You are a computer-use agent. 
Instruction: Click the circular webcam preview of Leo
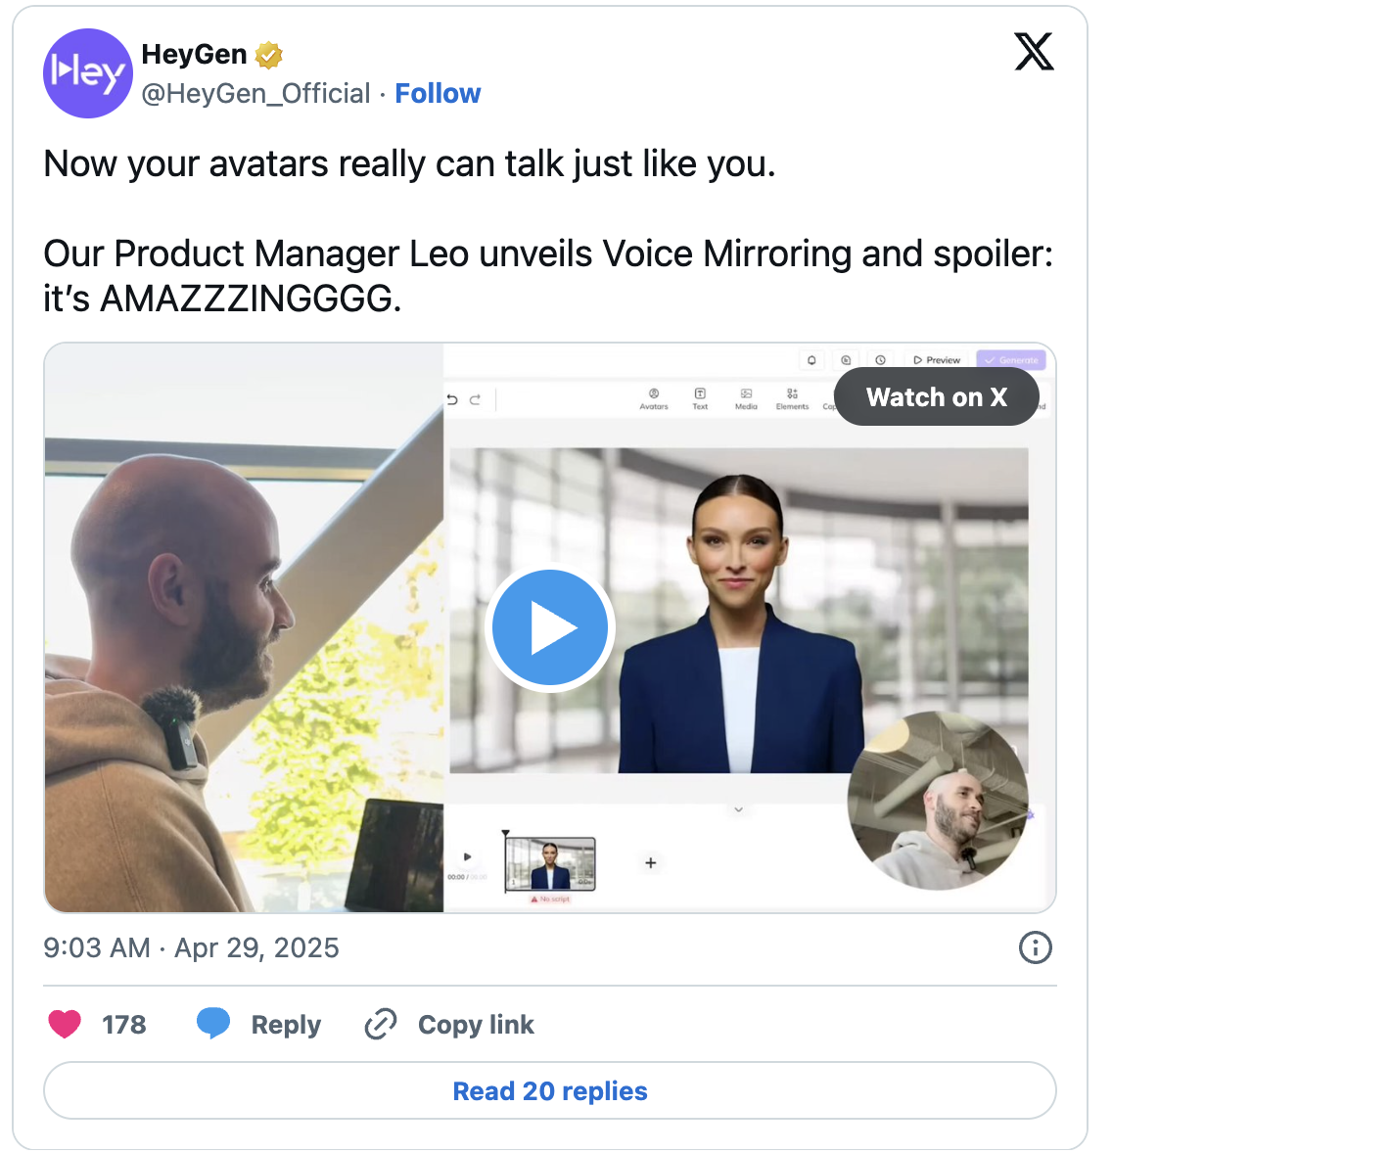click(938, 801)
